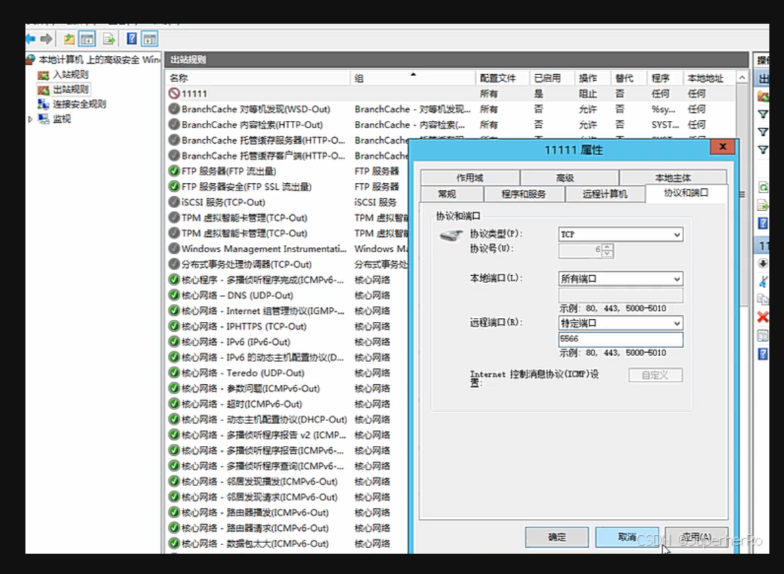Viewport: 784px width, 574px height.
Task: Open the Help toolbar icon
Action: pyautogui.click(x=131, y=39)
